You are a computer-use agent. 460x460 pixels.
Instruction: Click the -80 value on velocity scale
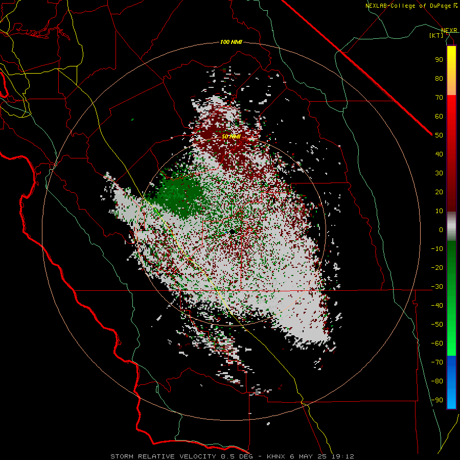437,381
